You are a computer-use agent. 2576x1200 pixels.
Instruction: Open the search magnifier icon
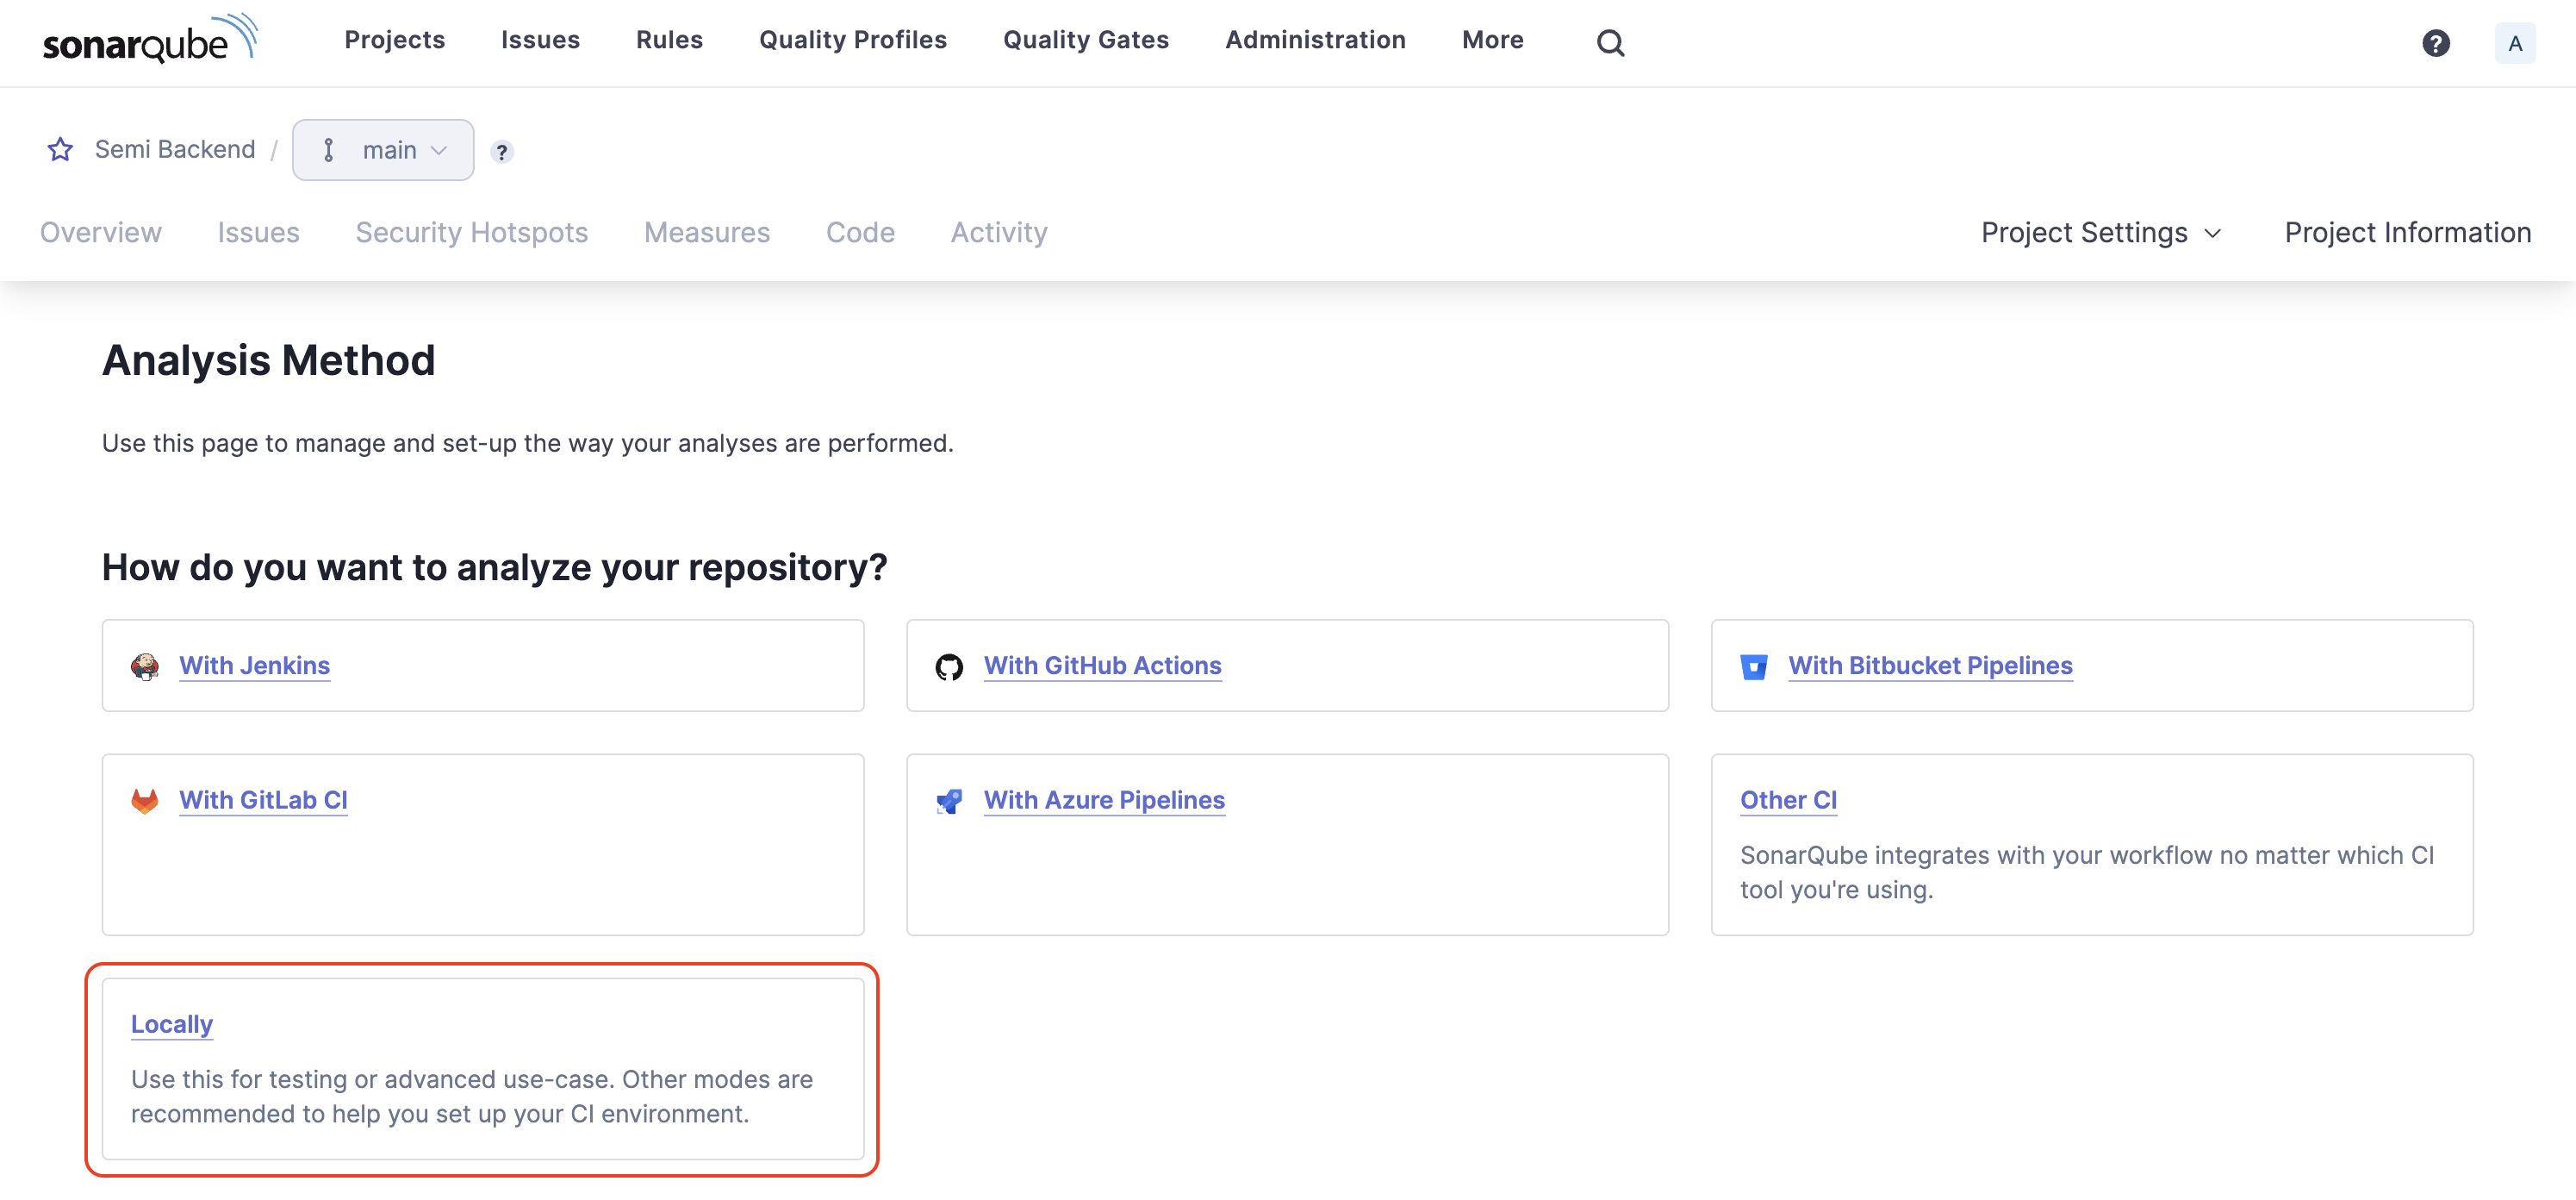click(1610, 42)
